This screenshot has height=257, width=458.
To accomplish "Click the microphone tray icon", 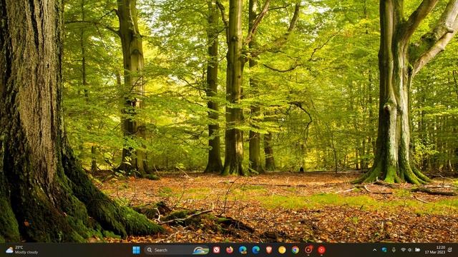I will [394, 250].
